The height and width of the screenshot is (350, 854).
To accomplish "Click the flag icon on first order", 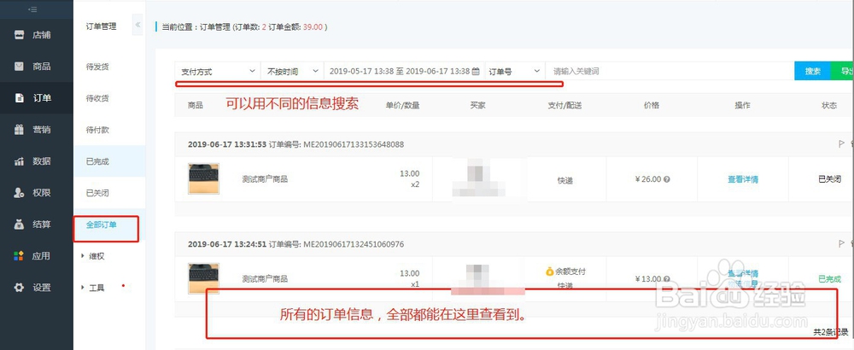I will (x=841, y=144).
